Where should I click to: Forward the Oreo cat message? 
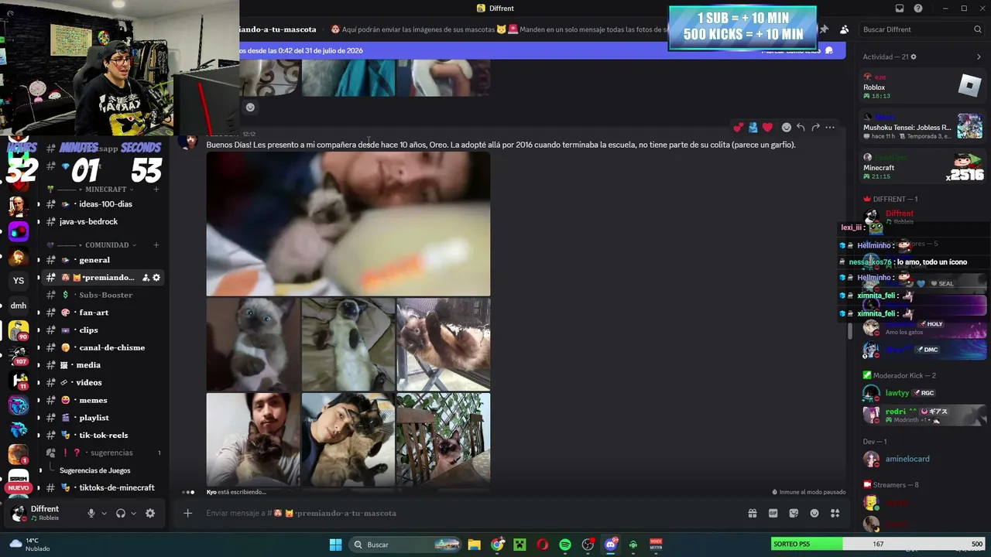pos(815,128)
